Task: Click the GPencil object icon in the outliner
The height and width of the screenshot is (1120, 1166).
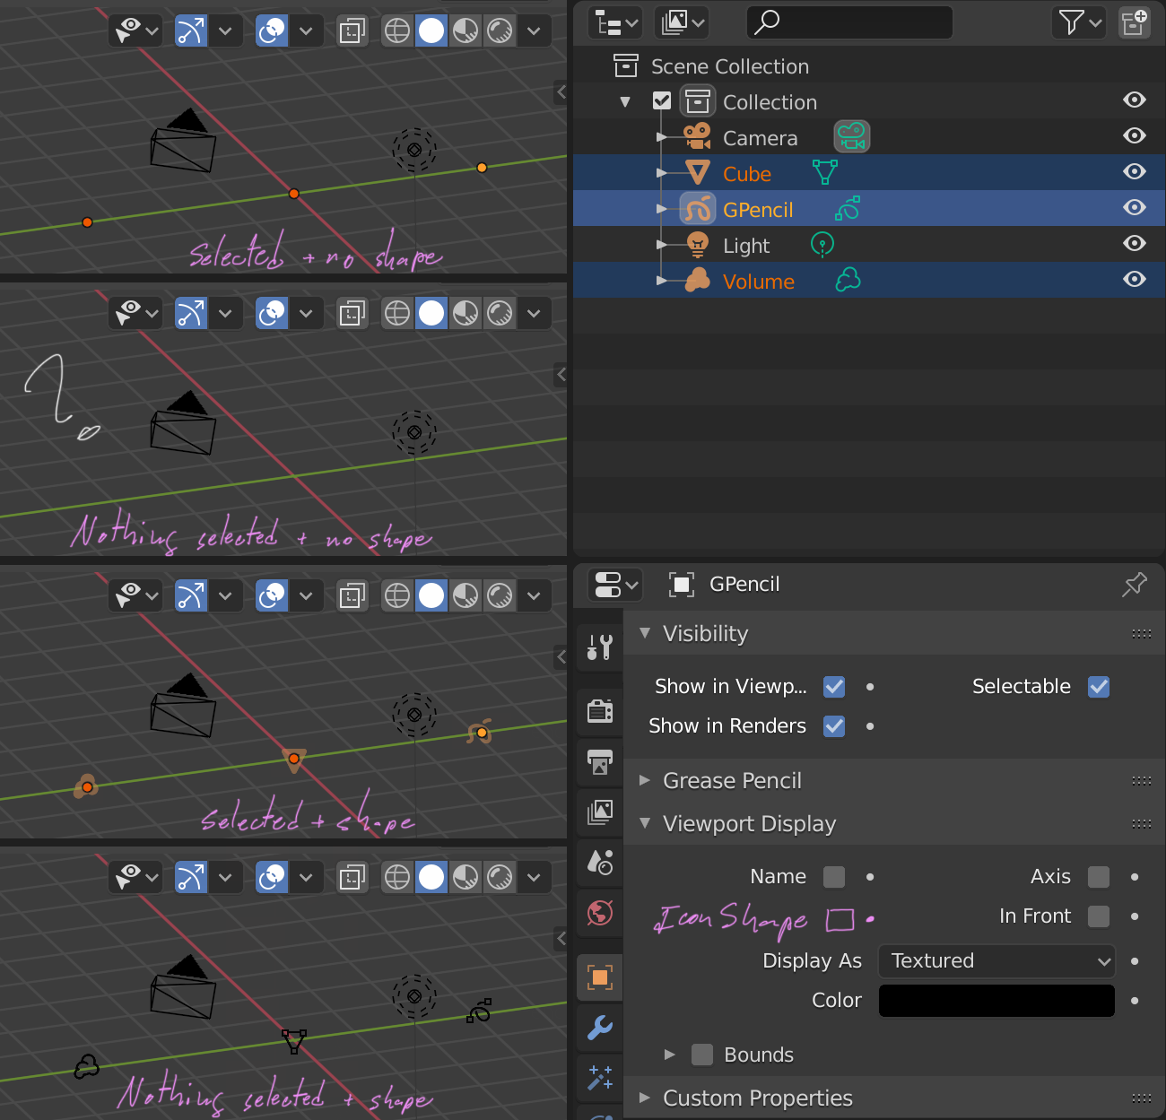Action: 697,209
